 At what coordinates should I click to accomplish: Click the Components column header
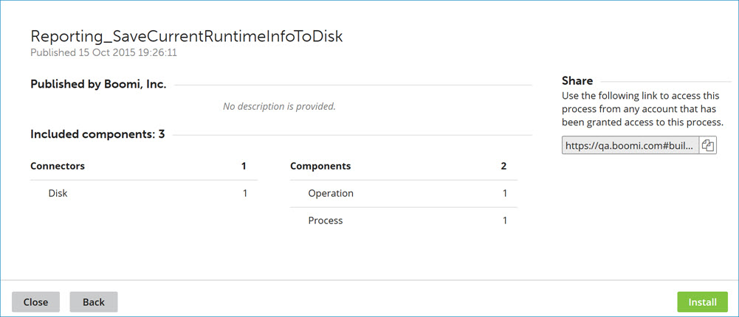click(320, 166)
